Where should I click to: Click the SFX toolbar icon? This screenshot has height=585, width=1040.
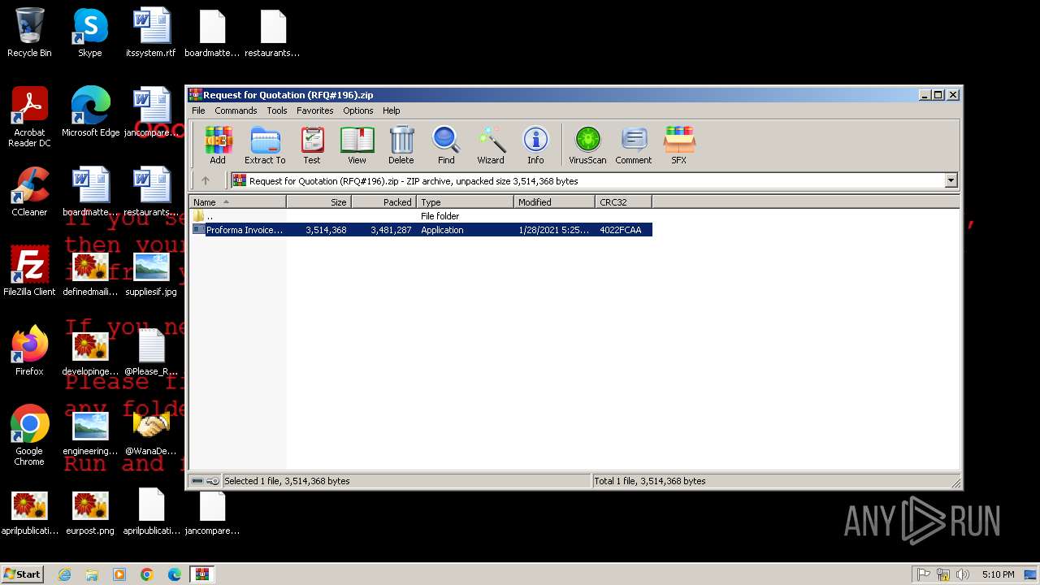[679, 145]
